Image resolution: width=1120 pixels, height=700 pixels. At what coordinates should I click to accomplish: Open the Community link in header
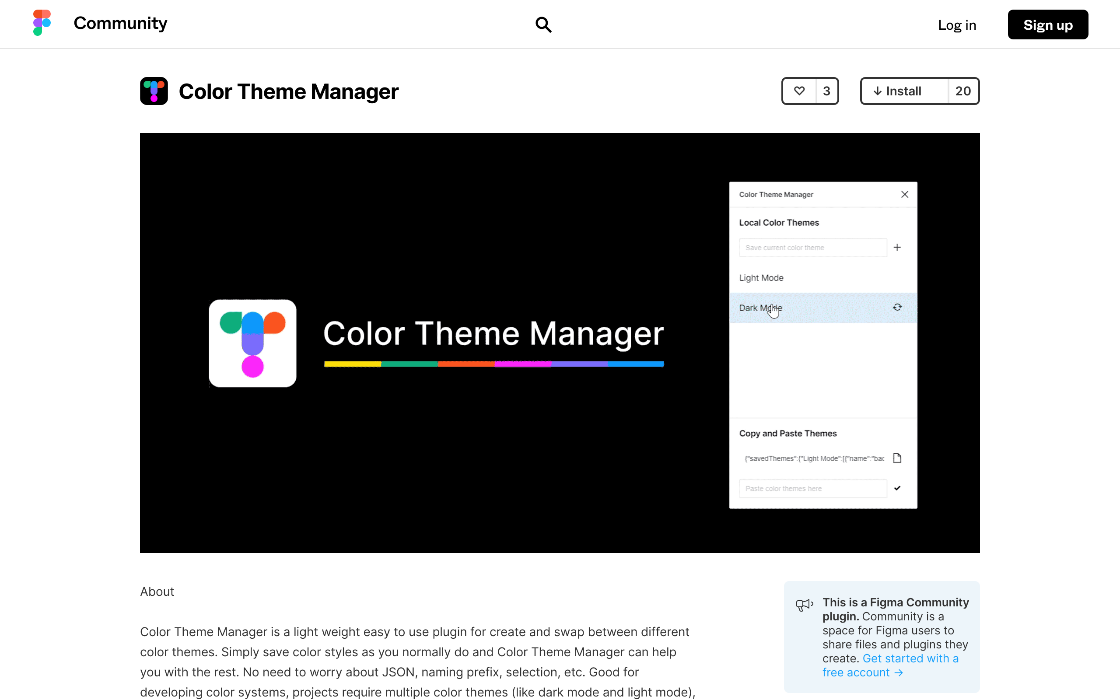coord(120,23)
